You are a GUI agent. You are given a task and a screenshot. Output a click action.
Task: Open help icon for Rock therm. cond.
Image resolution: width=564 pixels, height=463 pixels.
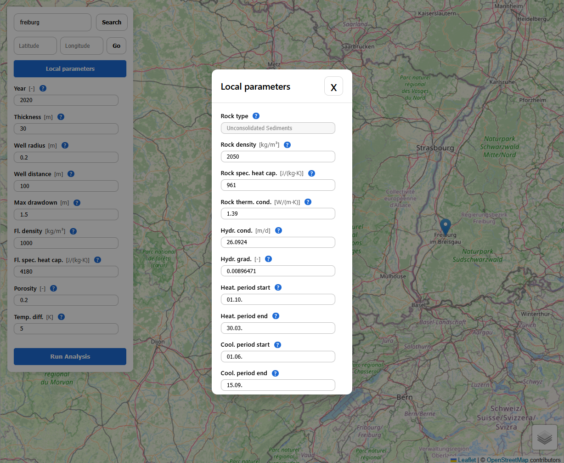tap(308, 202)
